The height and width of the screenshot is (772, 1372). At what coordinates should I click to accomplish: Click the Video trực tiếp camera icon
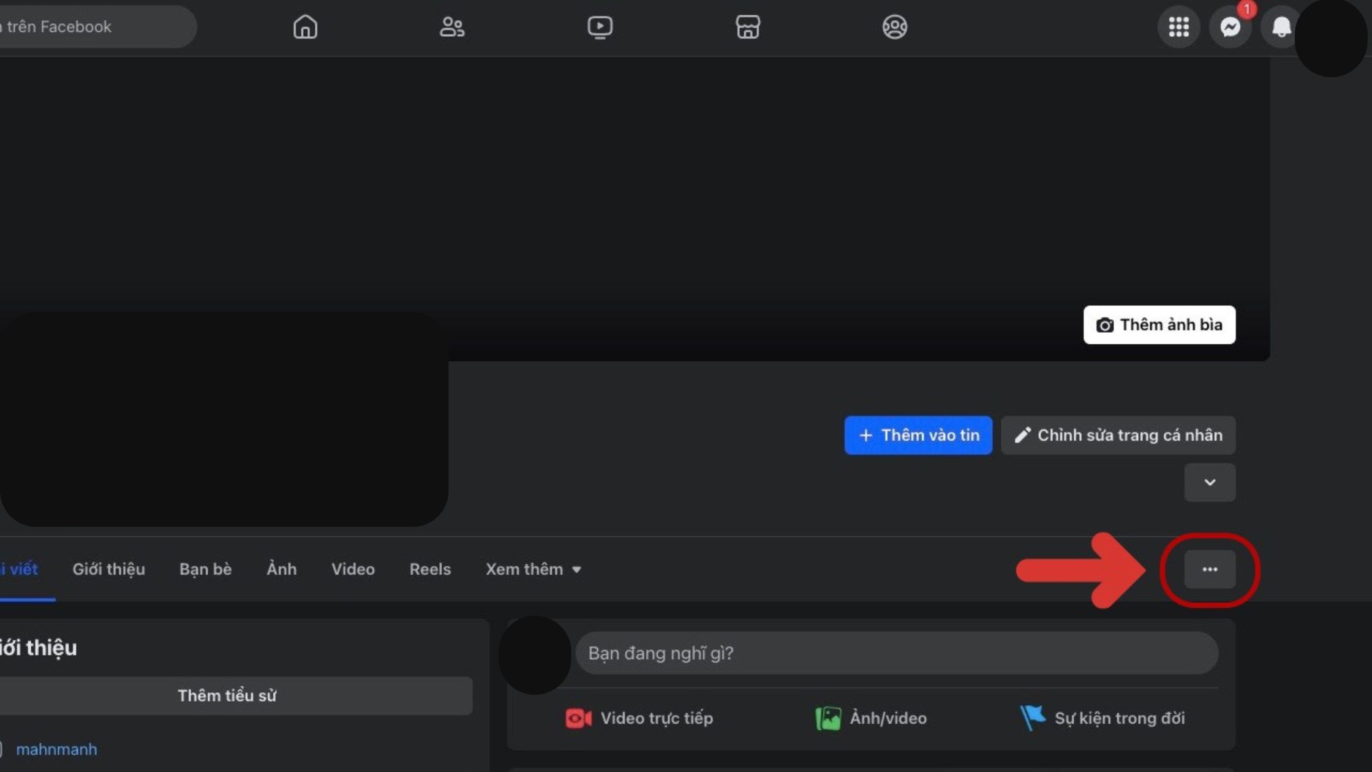tap(578, 718)
